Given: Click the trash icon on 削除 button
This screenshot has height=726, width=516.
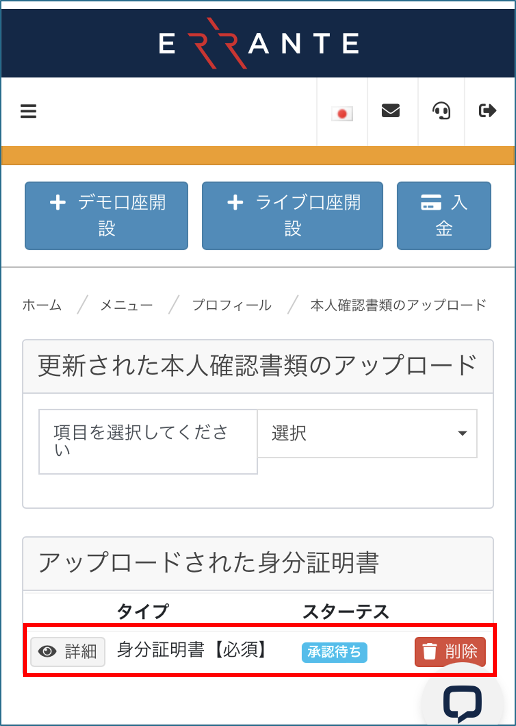Looking at the screenshot, I should [x=429, y=651].
